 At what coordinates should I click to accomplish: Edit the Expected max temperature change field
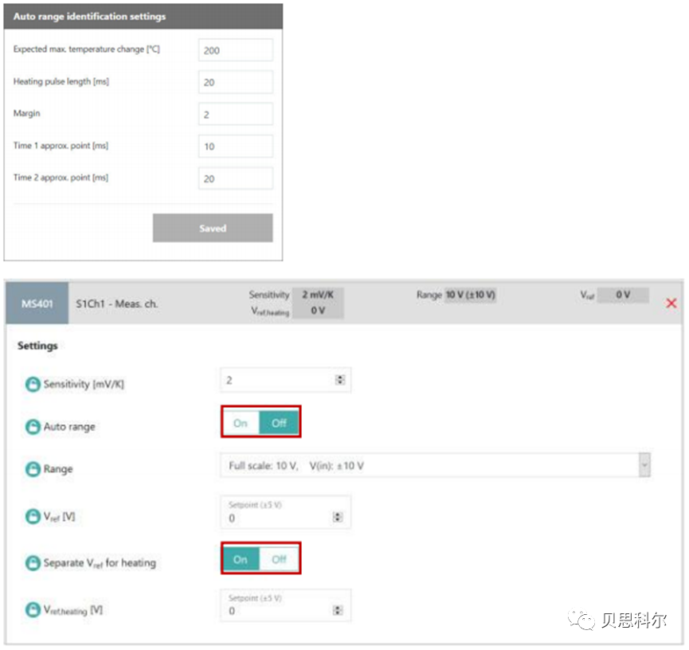coord(235,49)
